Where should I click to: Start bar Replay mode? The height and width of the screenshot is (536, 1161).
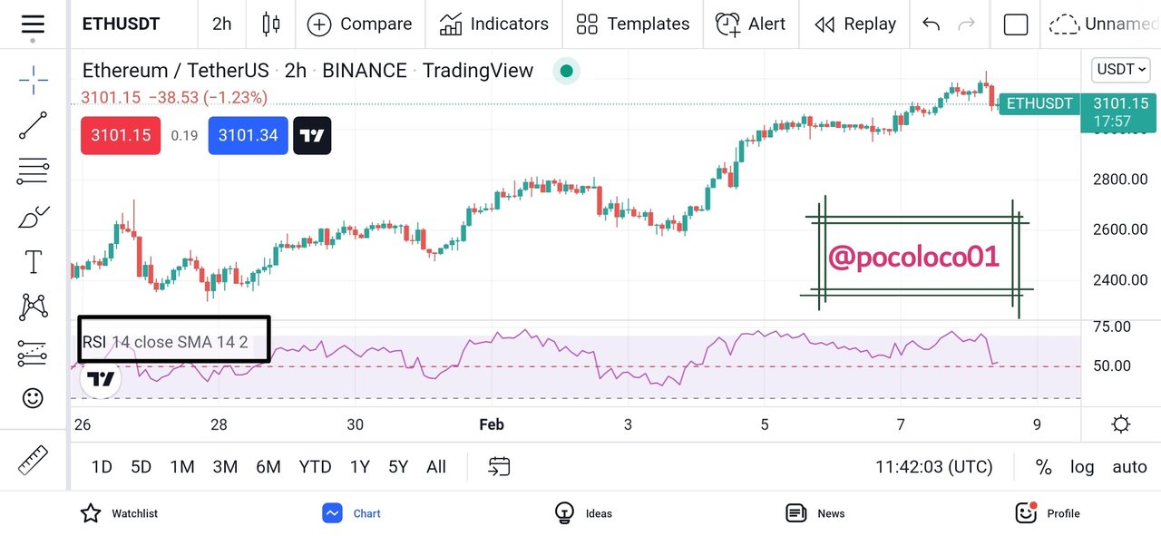click(855, 24)
